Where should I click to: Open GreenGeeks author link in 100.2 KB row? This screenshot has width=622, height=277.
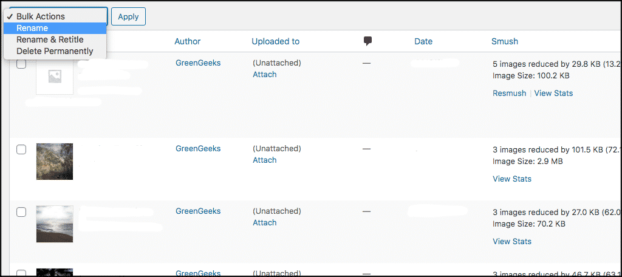198,63
